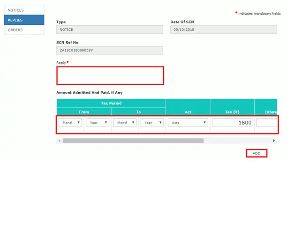294x232 pixels.
Task: Click the Date Of SCN field
Action: click(x=224, y=29)
